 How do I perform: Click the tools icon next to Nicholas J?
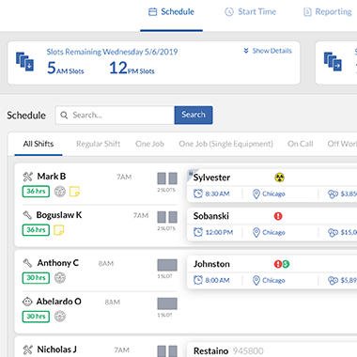(x=27, y=349)
